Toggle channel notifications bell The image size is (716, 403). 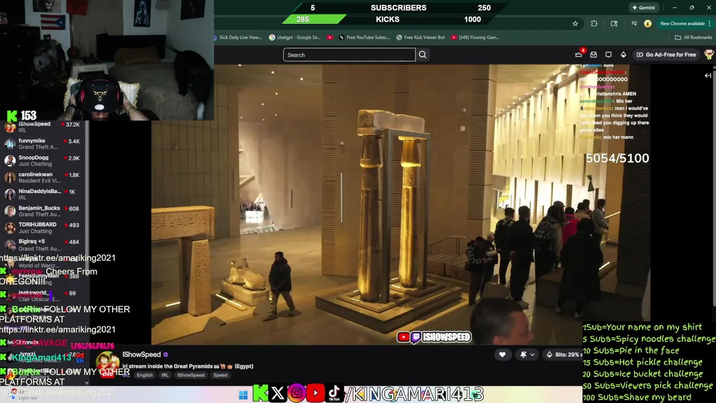point(524,354)
